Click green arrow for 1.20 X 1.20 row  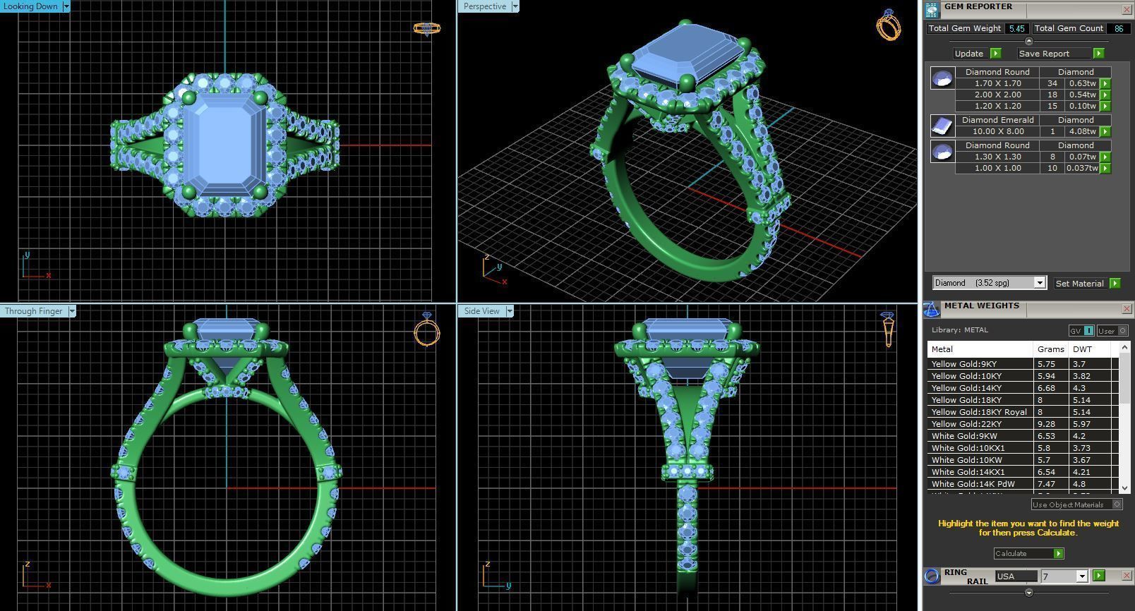[x=1105, y=106]
